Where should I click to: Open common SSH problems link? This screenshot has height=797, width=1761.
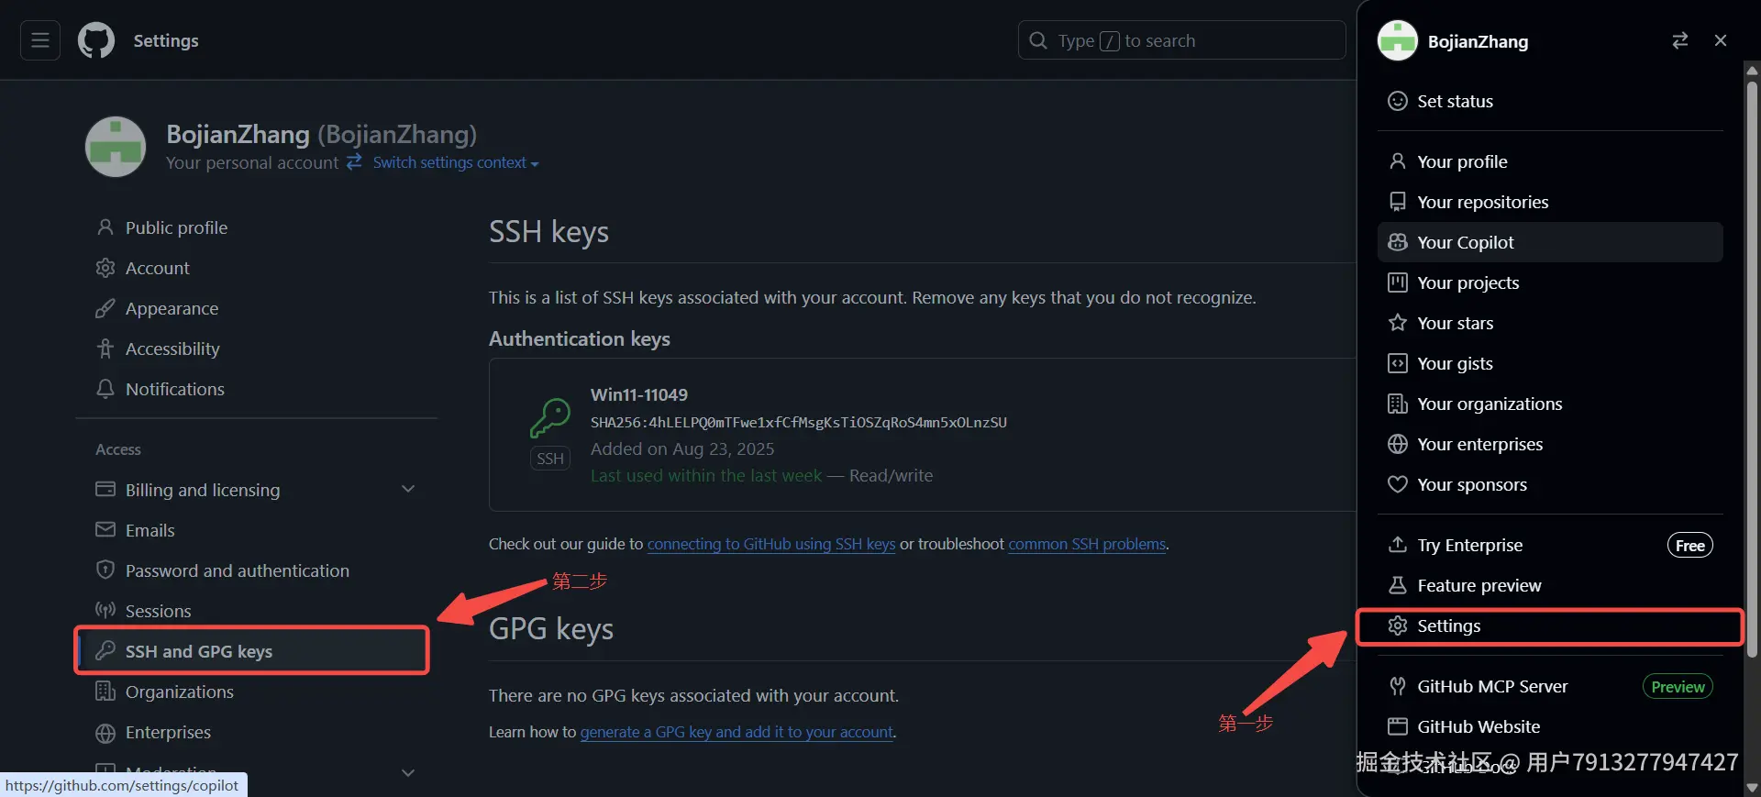click(x=1087, y=544)
